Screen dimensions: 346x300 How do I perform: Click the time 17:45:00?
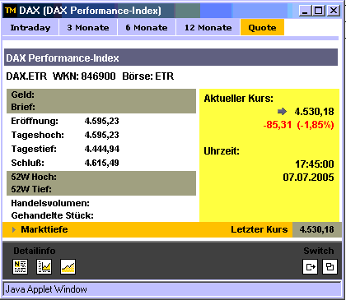[x=315, y=164]
